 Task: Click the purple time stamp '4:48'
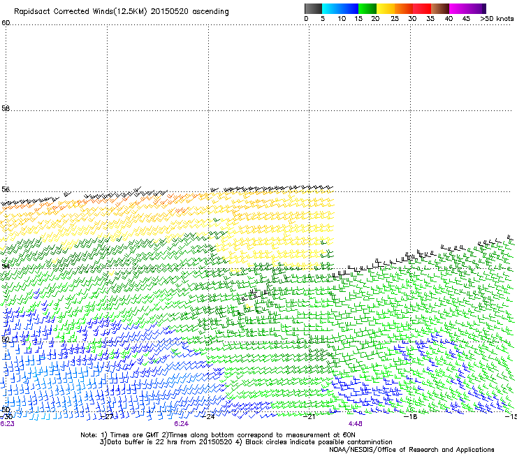(x=355, y=424)
